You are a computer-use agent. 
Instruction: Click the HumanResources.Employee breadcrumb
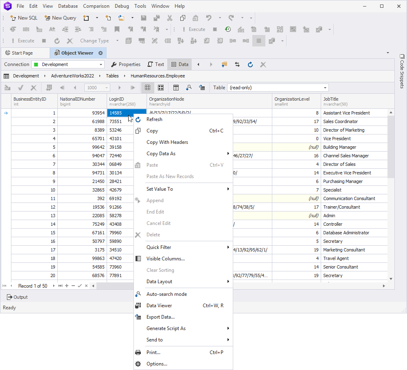[x=158, y=76]
